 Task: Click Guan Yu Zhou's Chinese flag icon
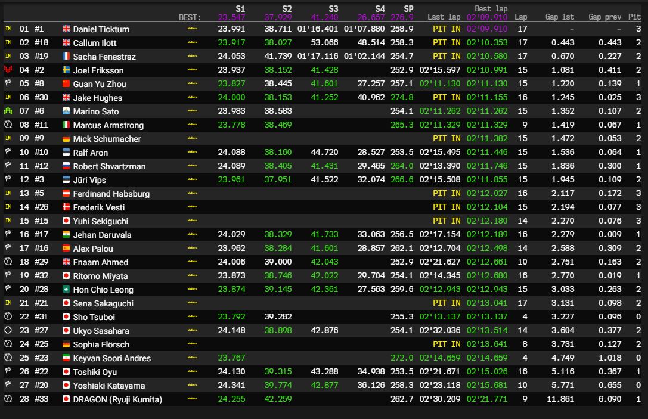[x=66, y=83]
